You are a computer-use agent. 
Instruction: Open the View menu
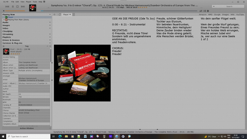click(23, 2)
